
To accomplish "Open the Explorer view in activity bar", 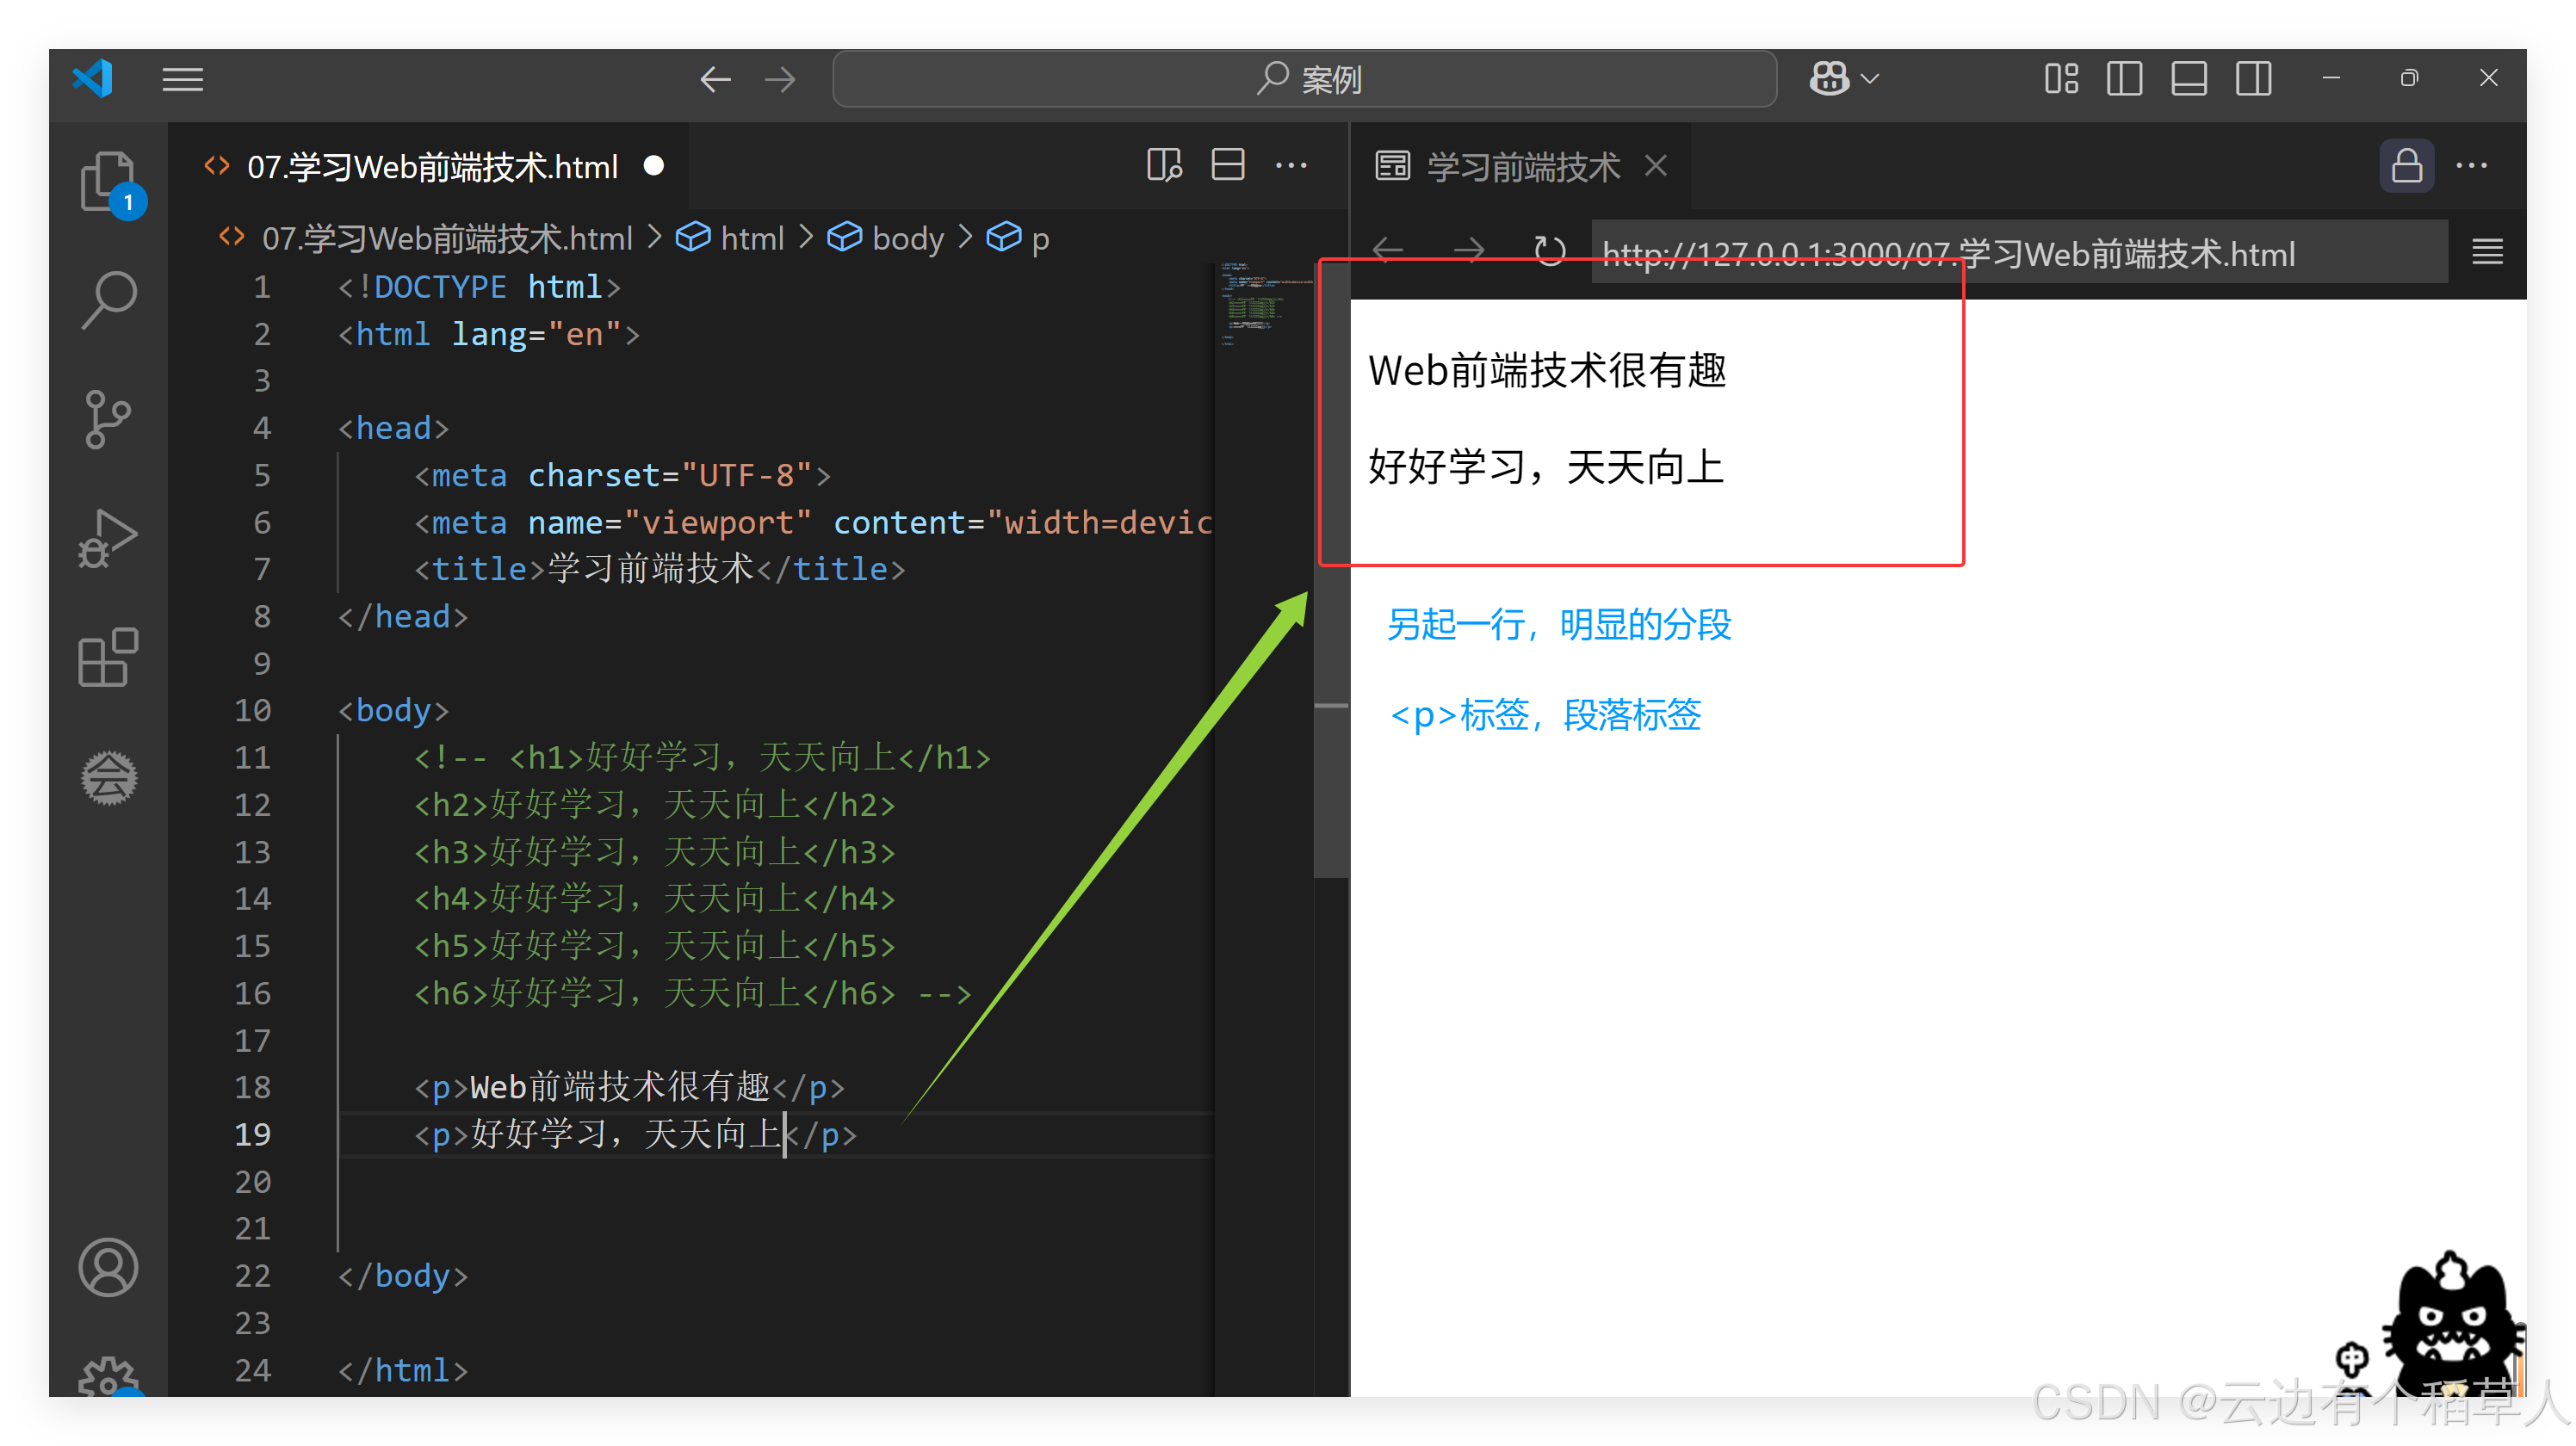I will pos(108,181).
